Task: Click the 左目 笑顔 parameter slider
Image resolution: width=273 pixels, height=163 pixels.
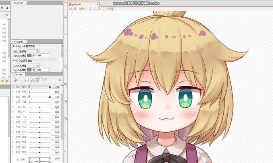Action: tap(40, 92)
